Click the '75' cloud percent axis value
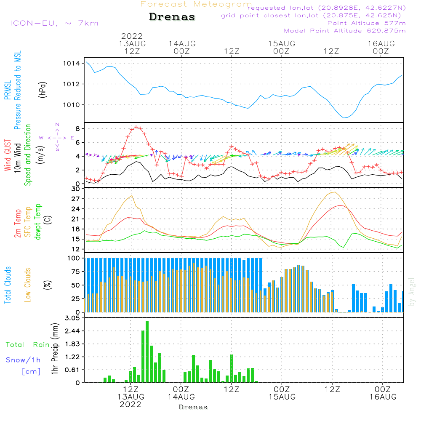 tap(76, 272)
